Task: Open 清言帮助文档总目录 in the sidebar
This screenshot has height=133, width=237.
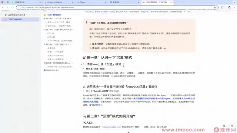Action: (x=16, y=15)
